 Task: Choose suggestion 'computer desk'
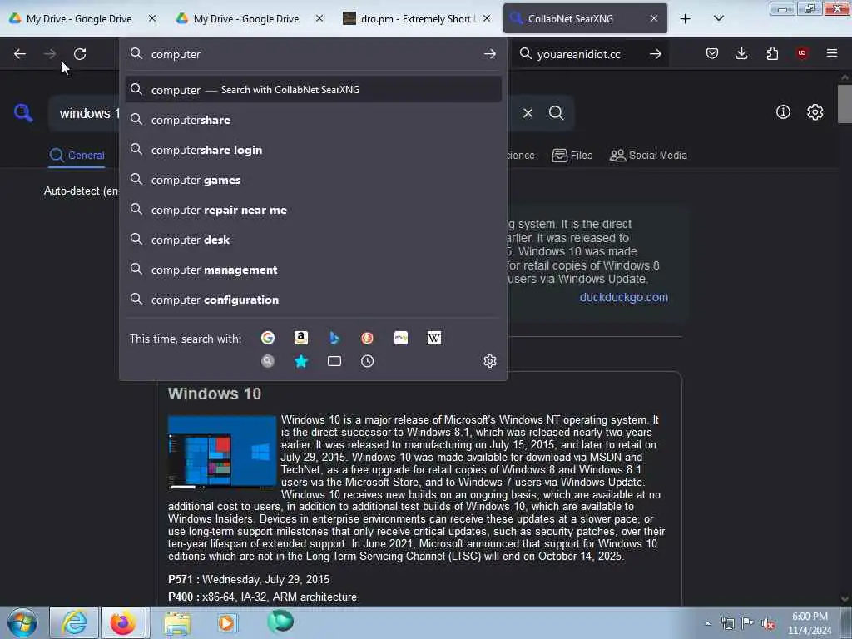[x=313, y=240]
